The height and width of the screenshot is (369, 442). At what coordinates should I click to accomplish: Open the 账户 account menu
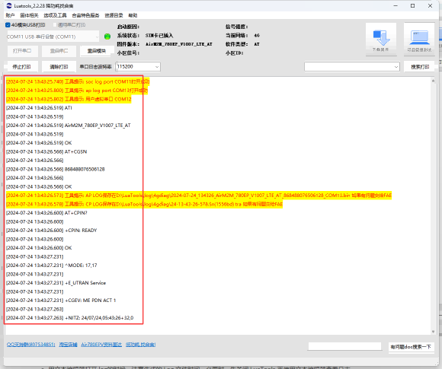tap(10, 15)
